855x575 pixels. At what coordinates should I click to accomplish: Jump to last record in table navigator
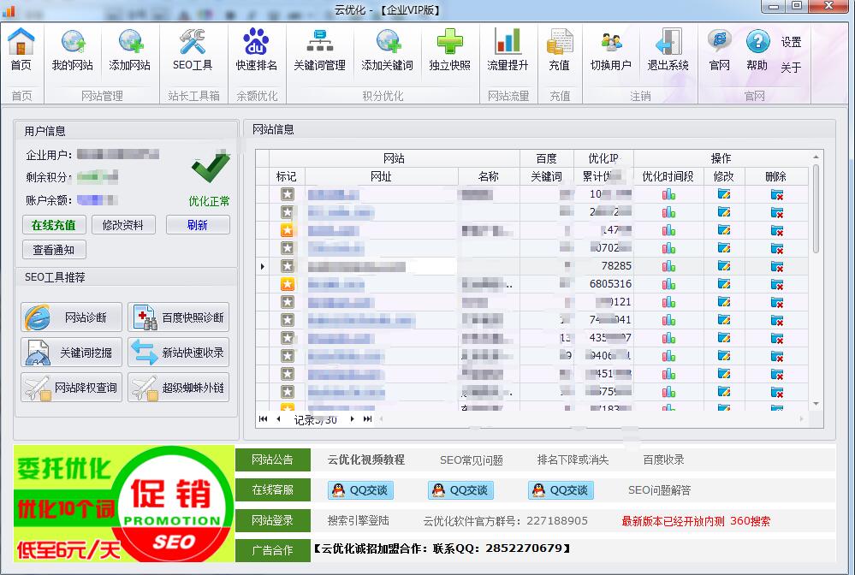(367, 419)
